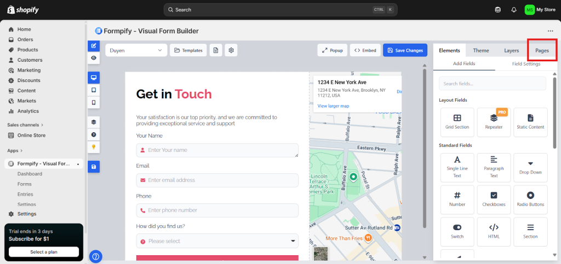
Task: Click the View larger map link
Action: tap(333, 106)
